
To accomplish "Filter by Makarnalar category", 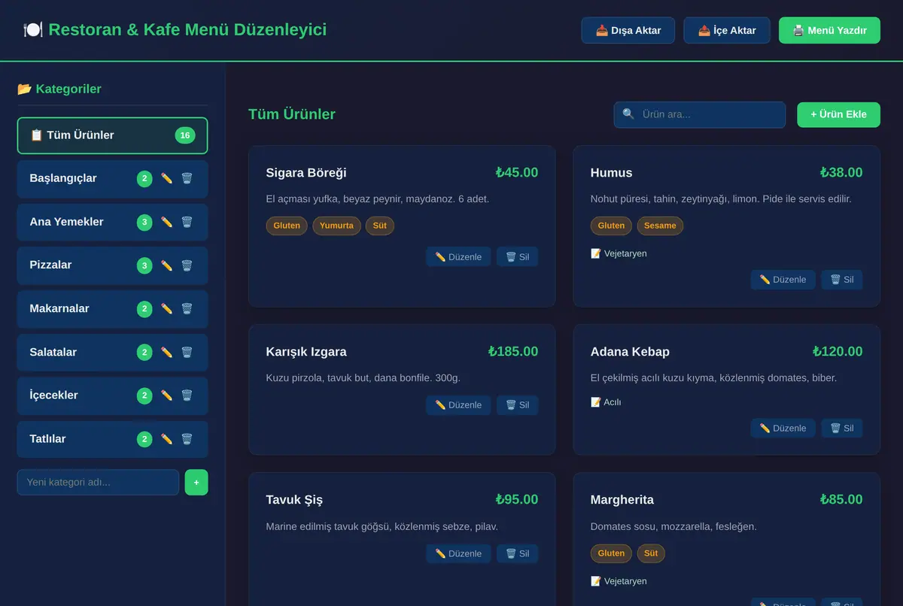I will tap(112, 309).
